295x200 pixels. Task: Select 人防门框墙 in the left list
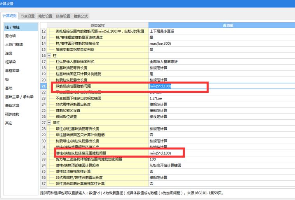point(13,45)
